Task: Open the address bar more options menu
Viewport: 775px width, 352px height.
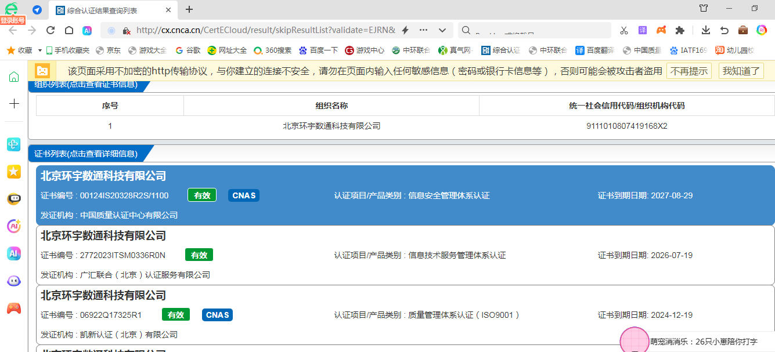Action: [x=423, y=30]
